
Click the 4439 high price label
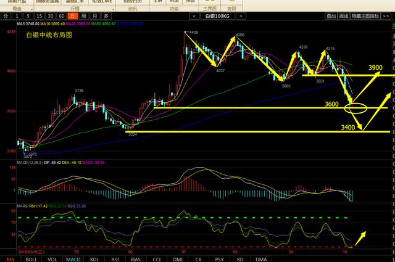pos(194,32)
